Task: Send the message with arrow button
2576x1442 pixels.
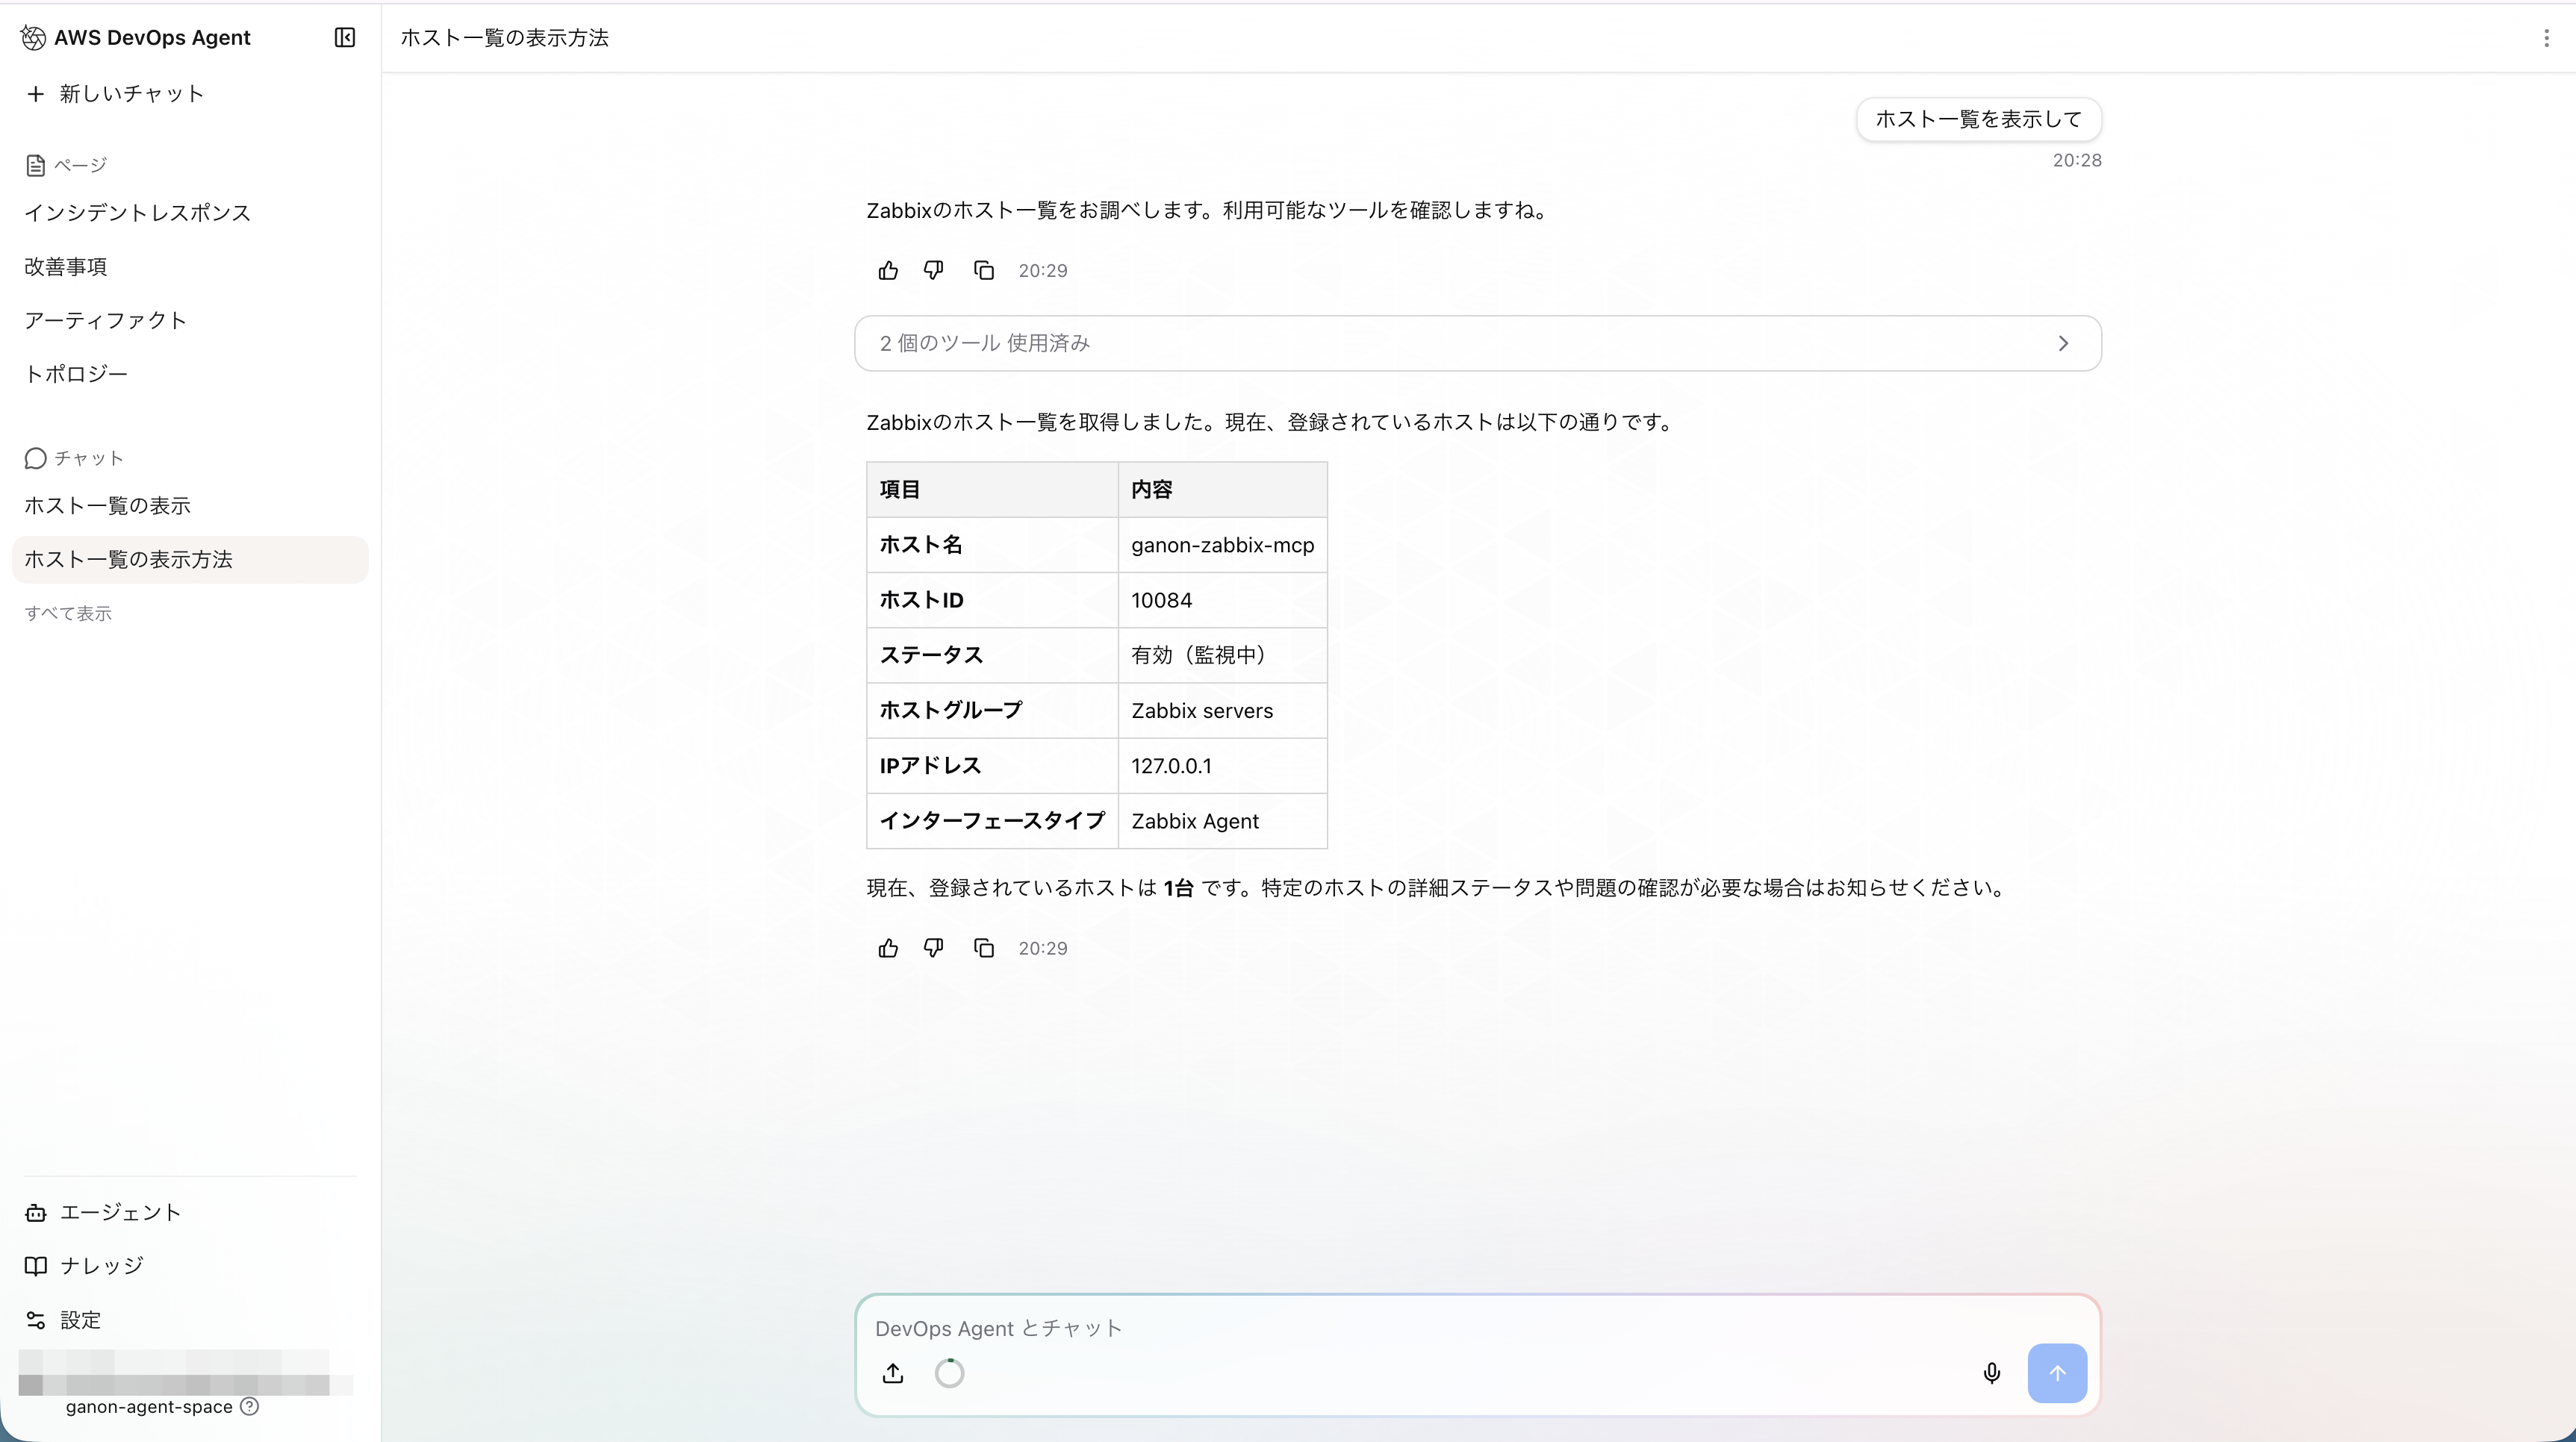Action: click(2057, 1374)
